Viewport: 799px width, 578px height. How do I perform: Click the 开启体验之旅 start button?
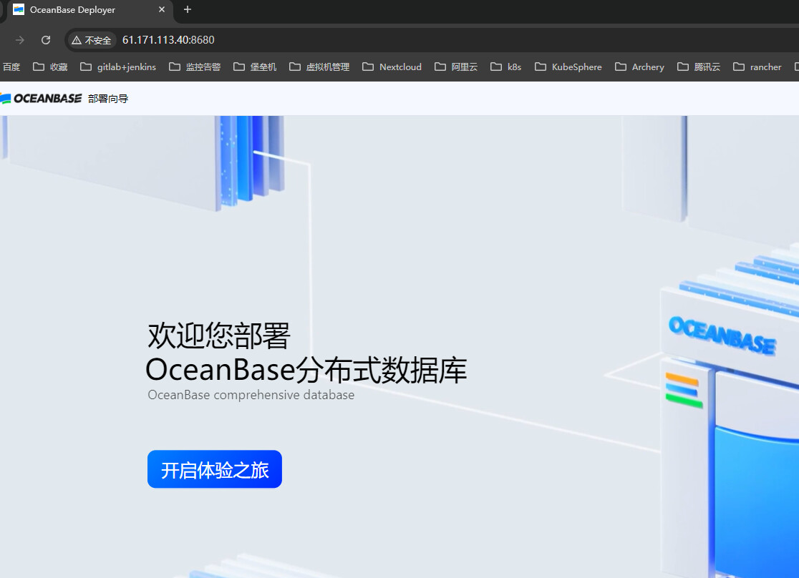[x=215, y=469]
